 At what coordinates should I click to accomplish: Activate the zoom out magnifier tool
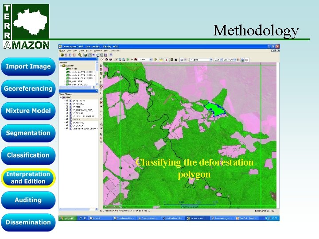(x=124, y=60)
